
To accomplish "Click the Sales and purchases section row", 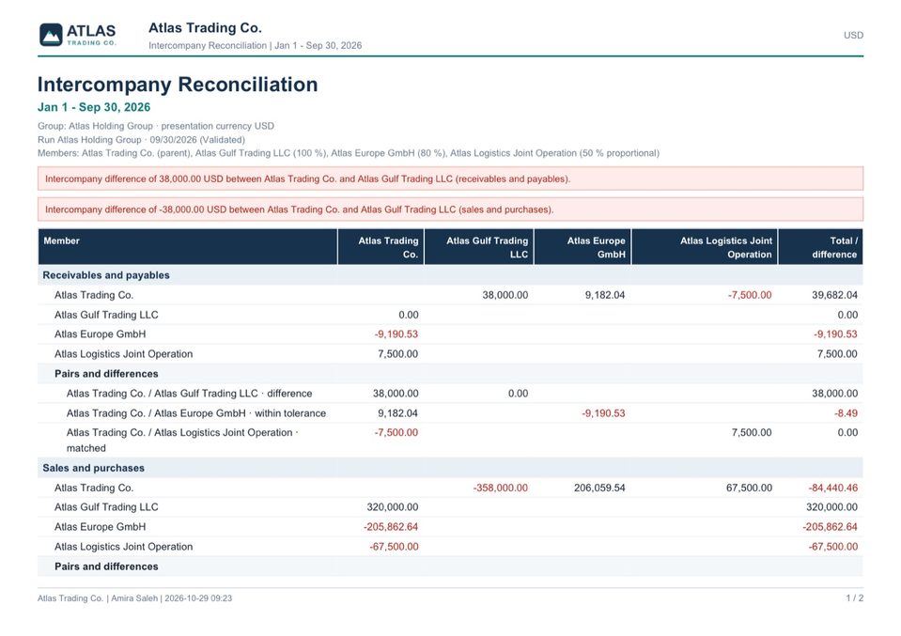I will (451, 468).
